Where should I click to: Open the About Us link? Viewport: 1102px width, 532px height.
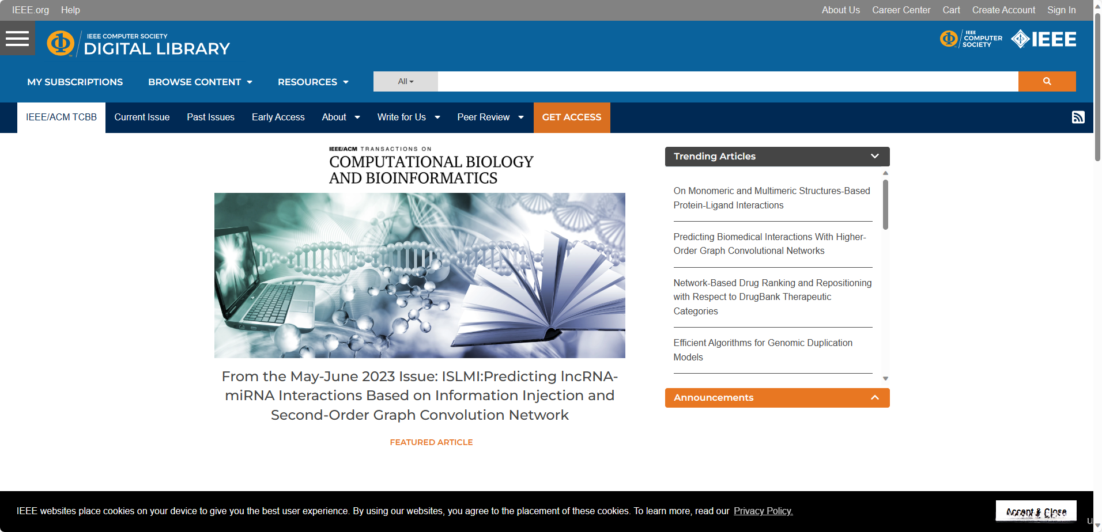[840, 10]
